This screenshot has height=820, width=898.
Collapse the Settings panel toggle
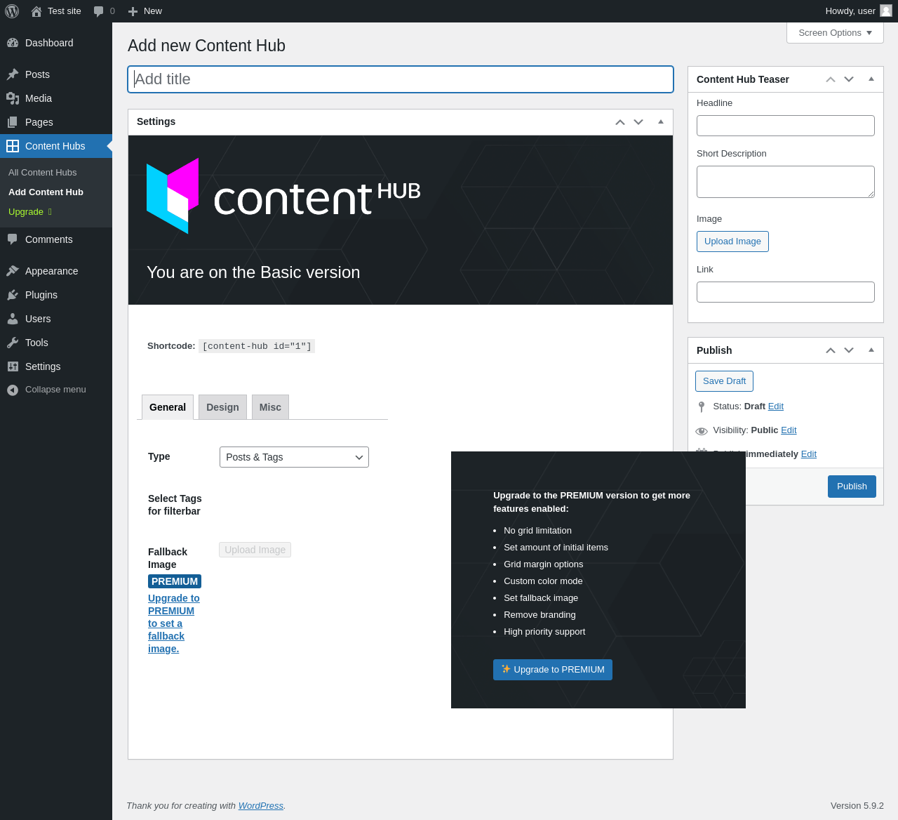(661, 121)
